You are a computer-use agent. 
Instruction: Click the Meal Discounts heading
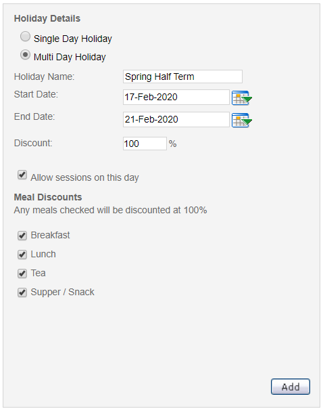[48, 197]
